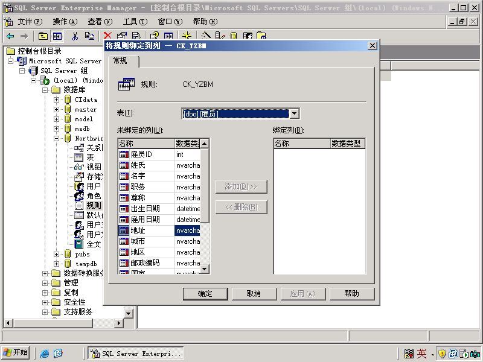The image size is (483, 362).
Task: Select the 姓氏 column row
Action: (159, 165)
